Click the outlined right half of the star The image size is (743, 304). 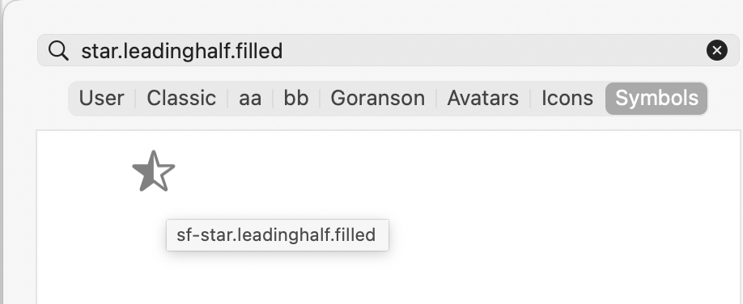coord(163,175)
